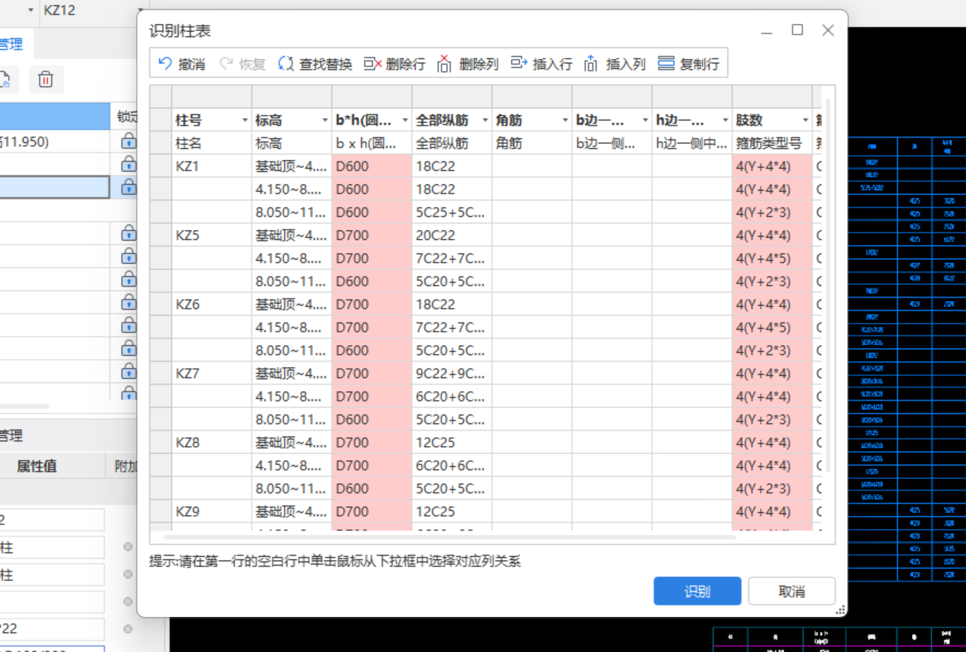The height and width of the screenshot is (652, 966).
Task: Click the 取消 cancel button
Action: [x=792, y=591]
